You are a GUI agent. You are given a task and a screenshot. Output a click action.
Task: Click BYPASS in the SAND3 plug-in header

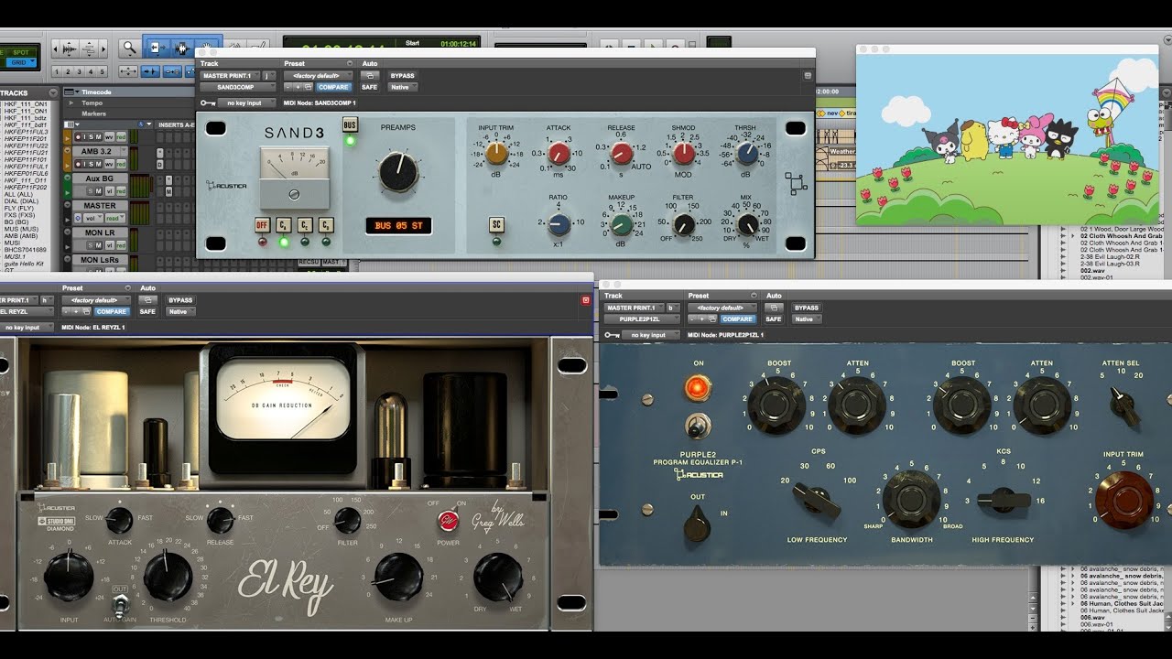tap(402, 76)
